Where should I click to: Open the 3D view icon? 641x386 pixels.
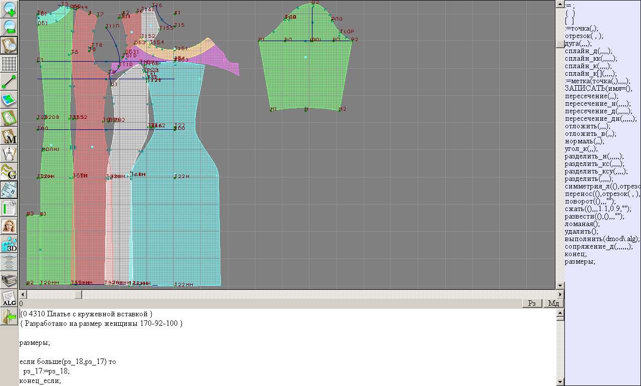point(10,244)
